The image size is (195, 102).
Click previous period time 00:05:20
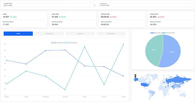(105, 25)
